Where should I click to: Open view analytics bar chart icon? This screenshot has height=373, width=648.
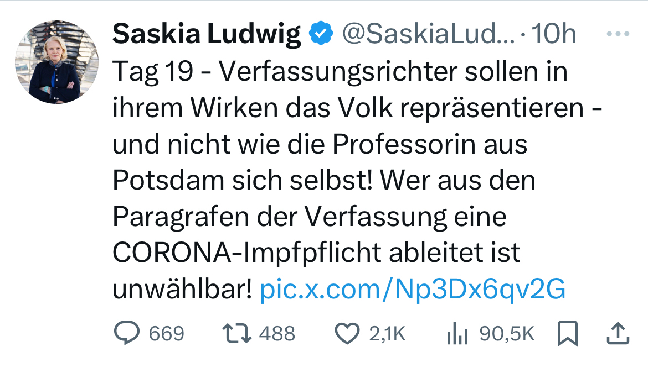click(457, 333)
